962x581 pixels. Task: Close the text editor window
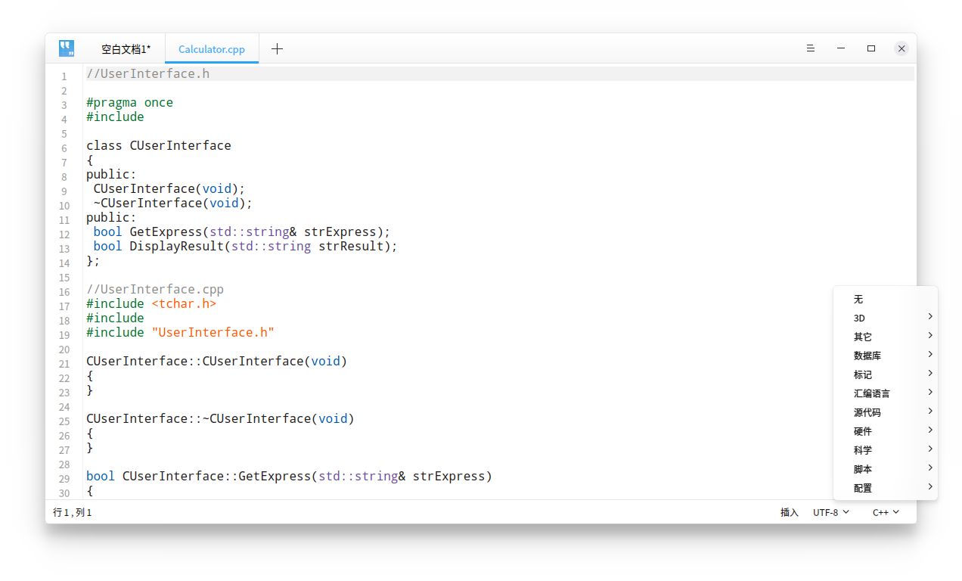click(x=901, y=48)
